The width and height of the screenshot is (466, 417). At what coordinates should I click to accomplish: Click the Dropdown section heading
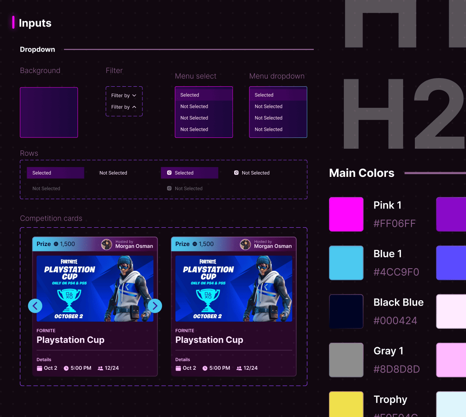(37, 49)
